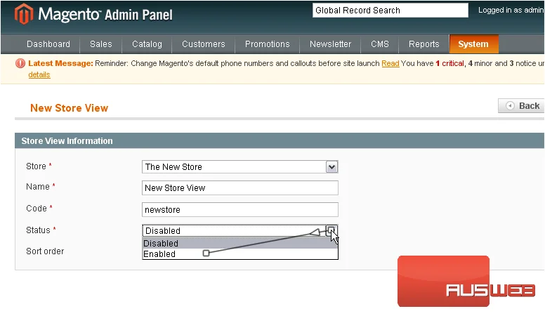Screen dimensions: 545x316
Task: Click the red alert icon beside Latest Message
Action: (20, 63)
